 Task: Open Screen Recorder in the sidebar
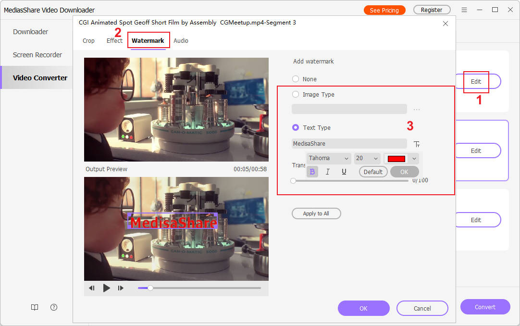[x=37, y=55]
